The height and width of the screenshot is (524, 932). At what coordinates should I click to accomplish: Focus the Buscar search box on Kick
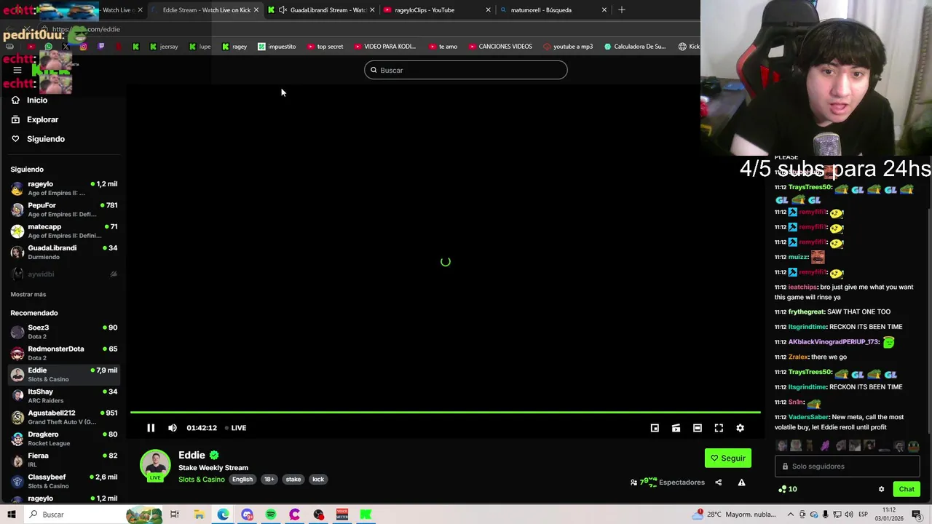(466, 70)
